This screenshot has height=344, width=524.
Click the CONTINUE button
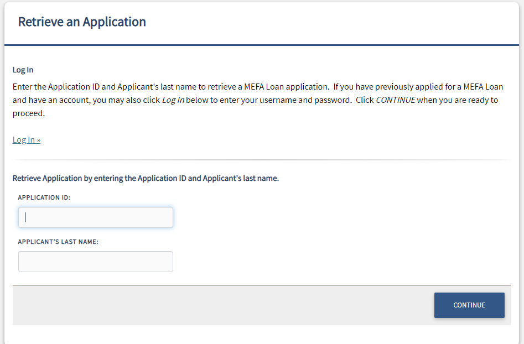(469, 305)
